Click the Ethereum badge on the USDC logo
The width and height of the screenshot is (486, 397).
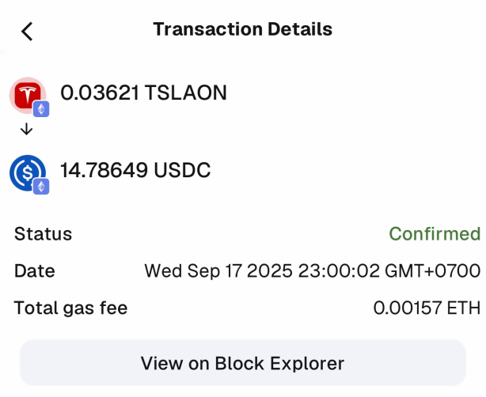coord(41,187)
